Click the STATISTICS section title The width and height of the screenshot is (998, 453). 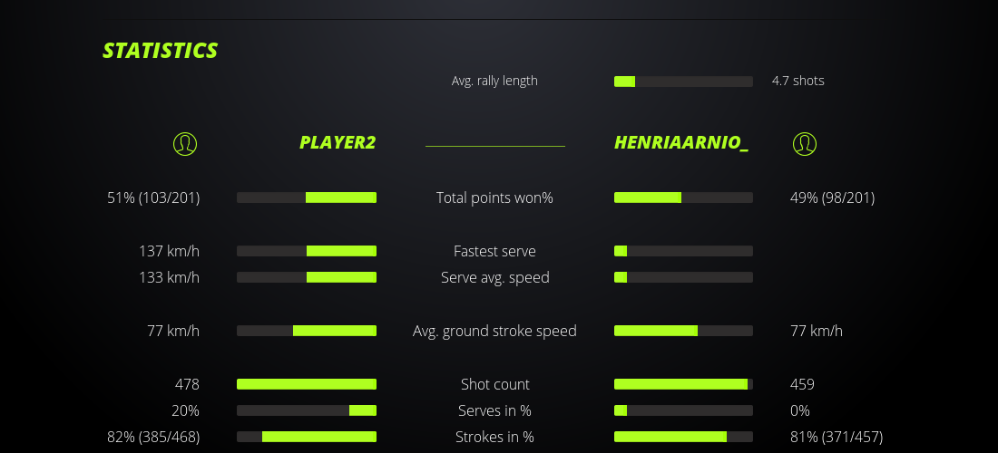(161, 51)
